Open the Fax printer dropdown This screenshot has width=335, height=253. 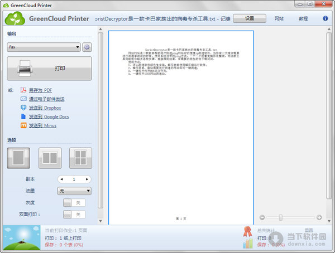pos(44,47)
